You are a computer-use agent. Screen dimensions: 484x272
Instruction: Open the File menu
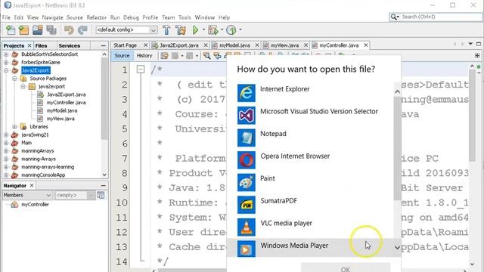click(x=6, y=17)
